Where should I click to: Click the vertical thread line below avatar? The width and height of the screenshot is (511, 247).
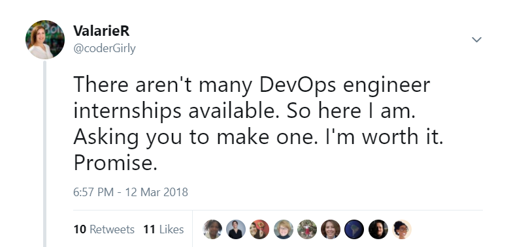pos(45,154)
